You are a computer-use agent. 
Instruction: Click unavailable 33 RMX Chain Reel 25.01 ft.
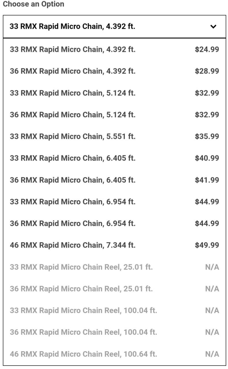(114, 267)
